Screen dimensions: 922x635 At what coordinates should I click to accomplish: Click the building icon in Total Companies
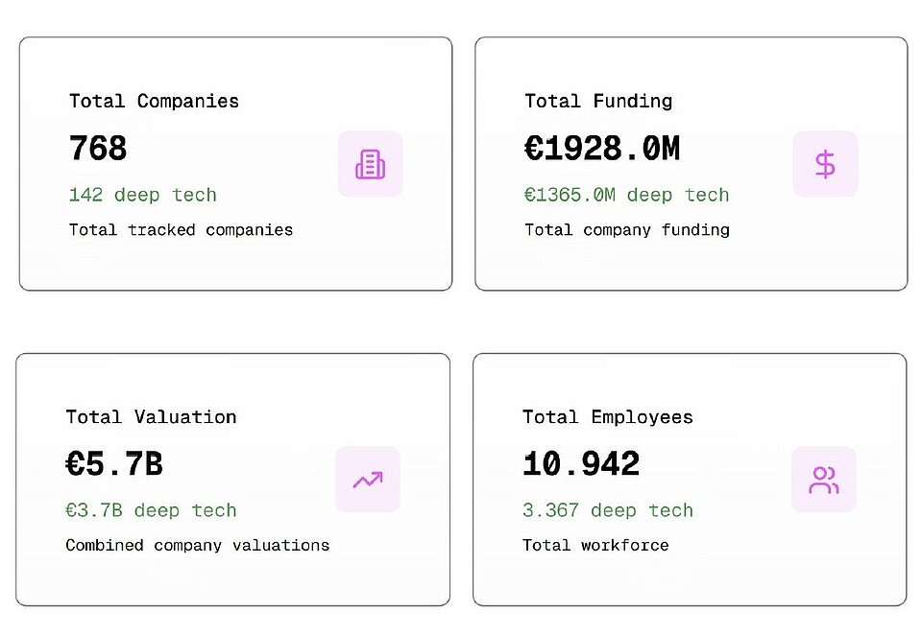tap(370, 164)
